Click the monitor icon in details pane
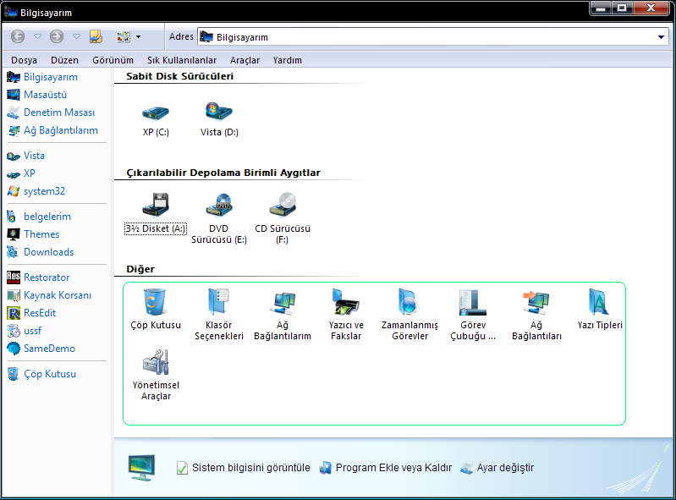 (142, 468)
